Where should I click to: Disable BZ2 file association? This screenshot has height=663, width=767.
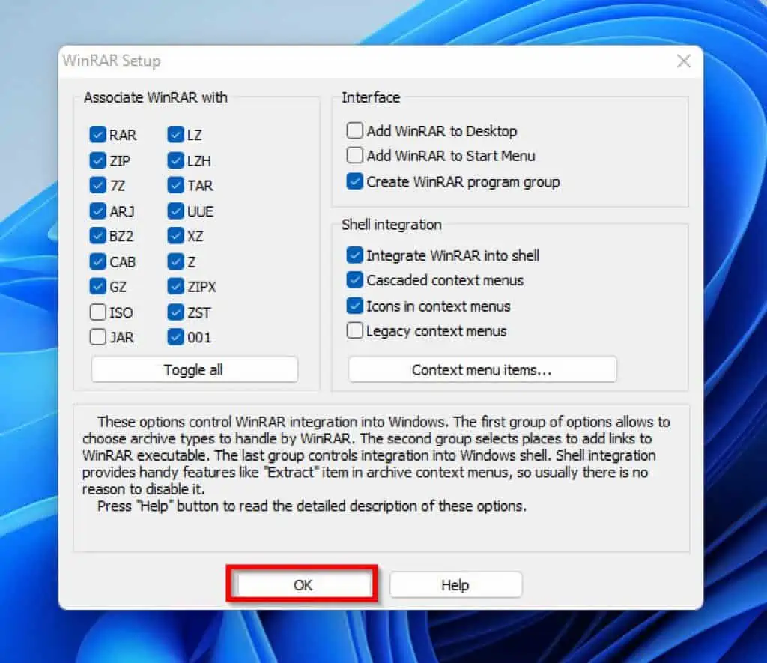pos(98,236)
